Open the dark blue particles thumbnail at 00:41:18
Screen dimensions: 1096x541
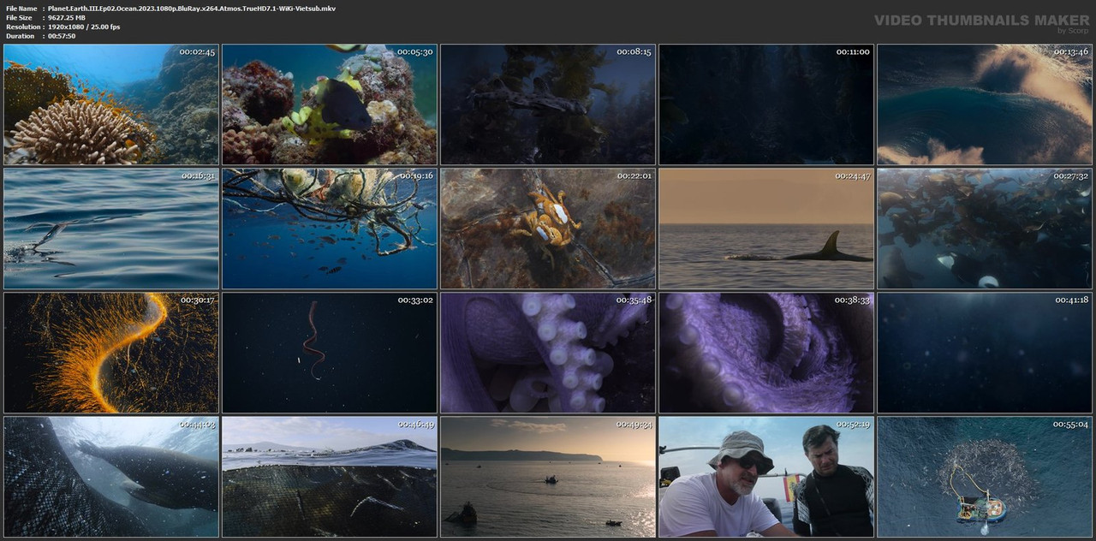click(985, 353)
